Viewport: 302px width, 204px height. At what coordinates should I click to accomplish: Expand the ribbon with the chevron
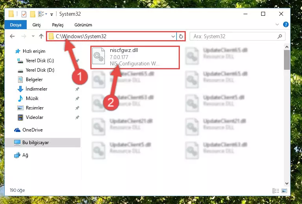[x=277, y=24]
